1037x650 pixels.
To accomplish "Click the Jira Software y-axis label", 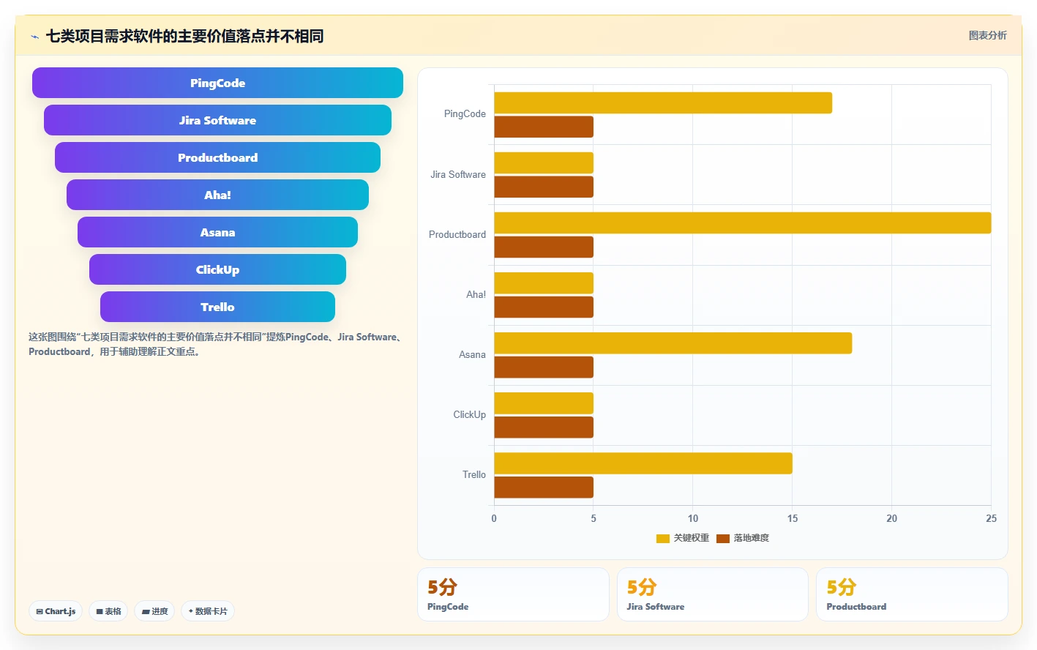I will pos(458,174).
